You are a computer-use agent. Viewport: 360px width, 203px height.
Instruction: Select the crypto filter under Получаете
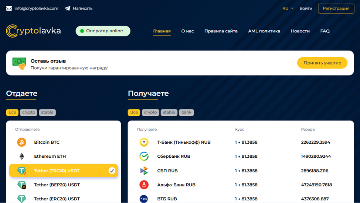coord(150,112)
